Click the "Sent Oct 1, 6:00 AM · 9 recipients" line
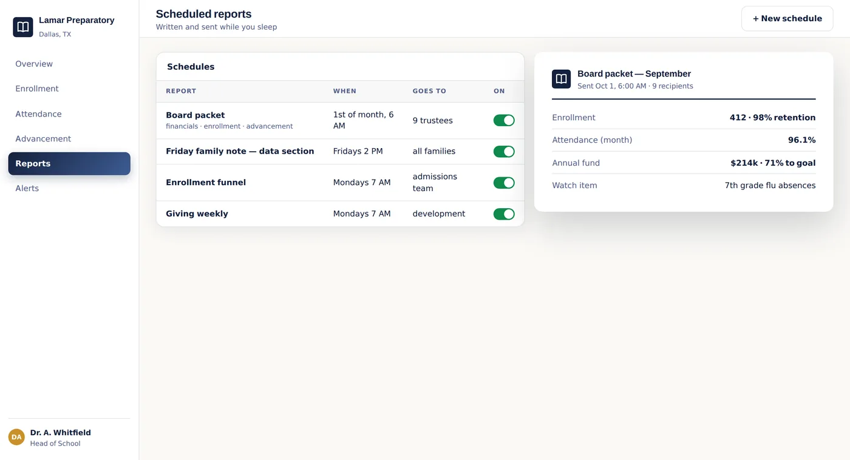 click(635, 86)
